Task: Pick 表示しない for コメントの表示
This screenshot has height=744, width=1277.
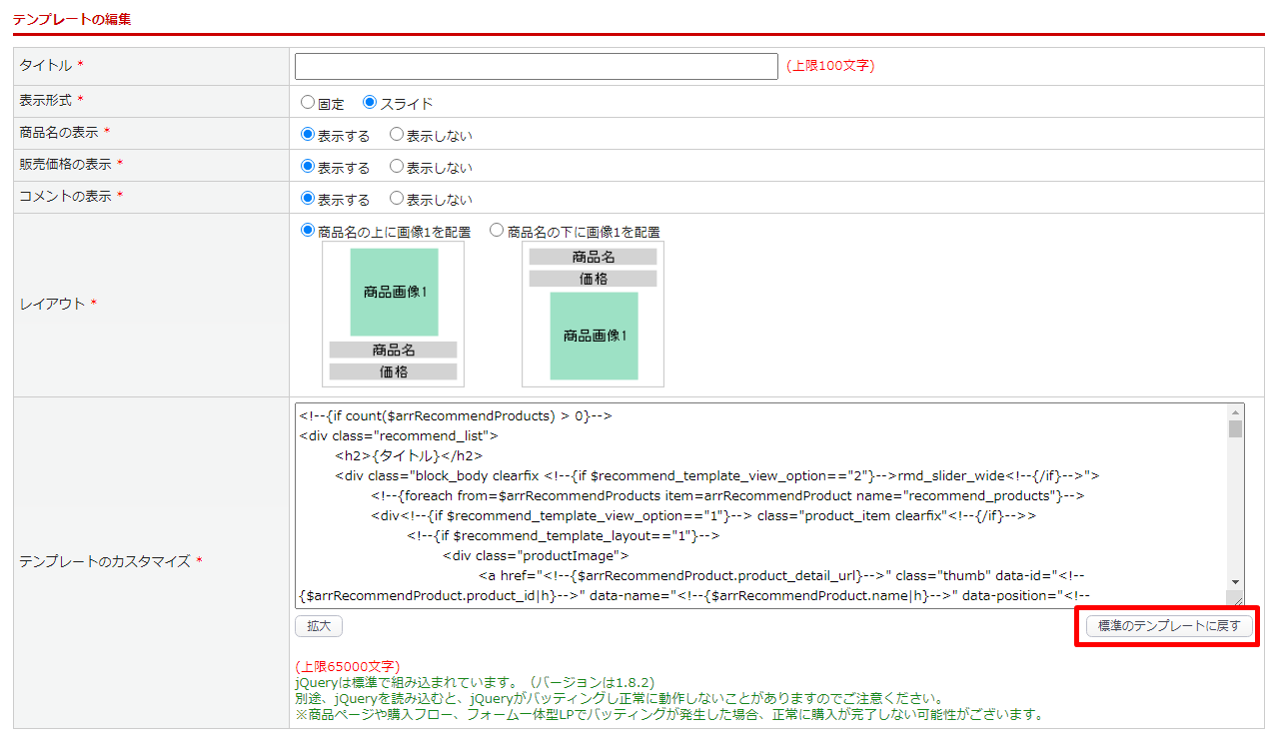Action: pos(397,199)
